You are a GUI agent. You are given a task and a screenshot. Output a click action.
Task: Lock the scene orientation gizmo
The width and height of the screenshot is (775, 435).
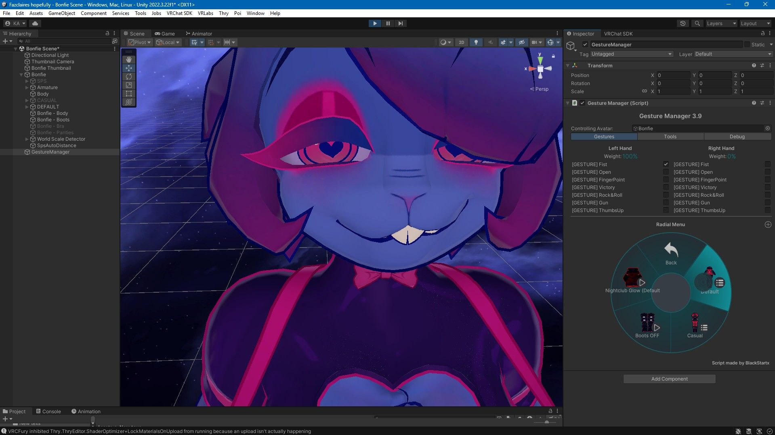[x=553, y=56]
